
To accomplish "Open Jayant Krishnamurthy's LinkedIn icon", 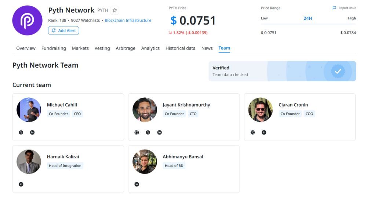I will [x=159, y=132].
